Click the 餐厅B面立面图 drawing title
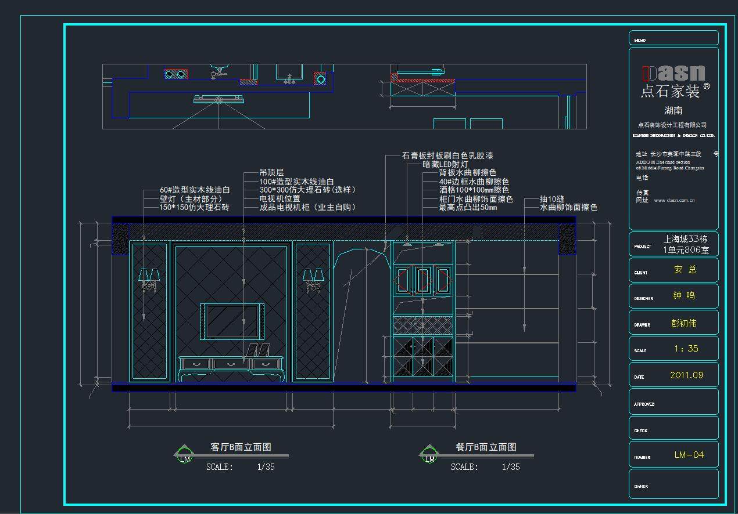738x514 pixels. pyautogui.click(x=486, y=447)
